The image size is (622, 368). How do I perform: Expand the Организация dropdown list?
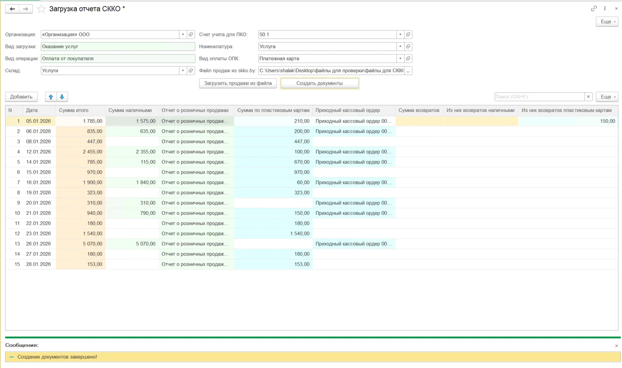pos(183,34)
